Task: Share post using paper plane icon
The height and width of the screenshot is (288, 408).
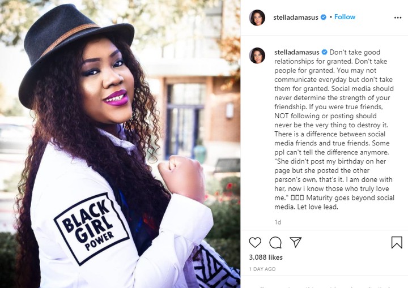Action: [296, 242]
